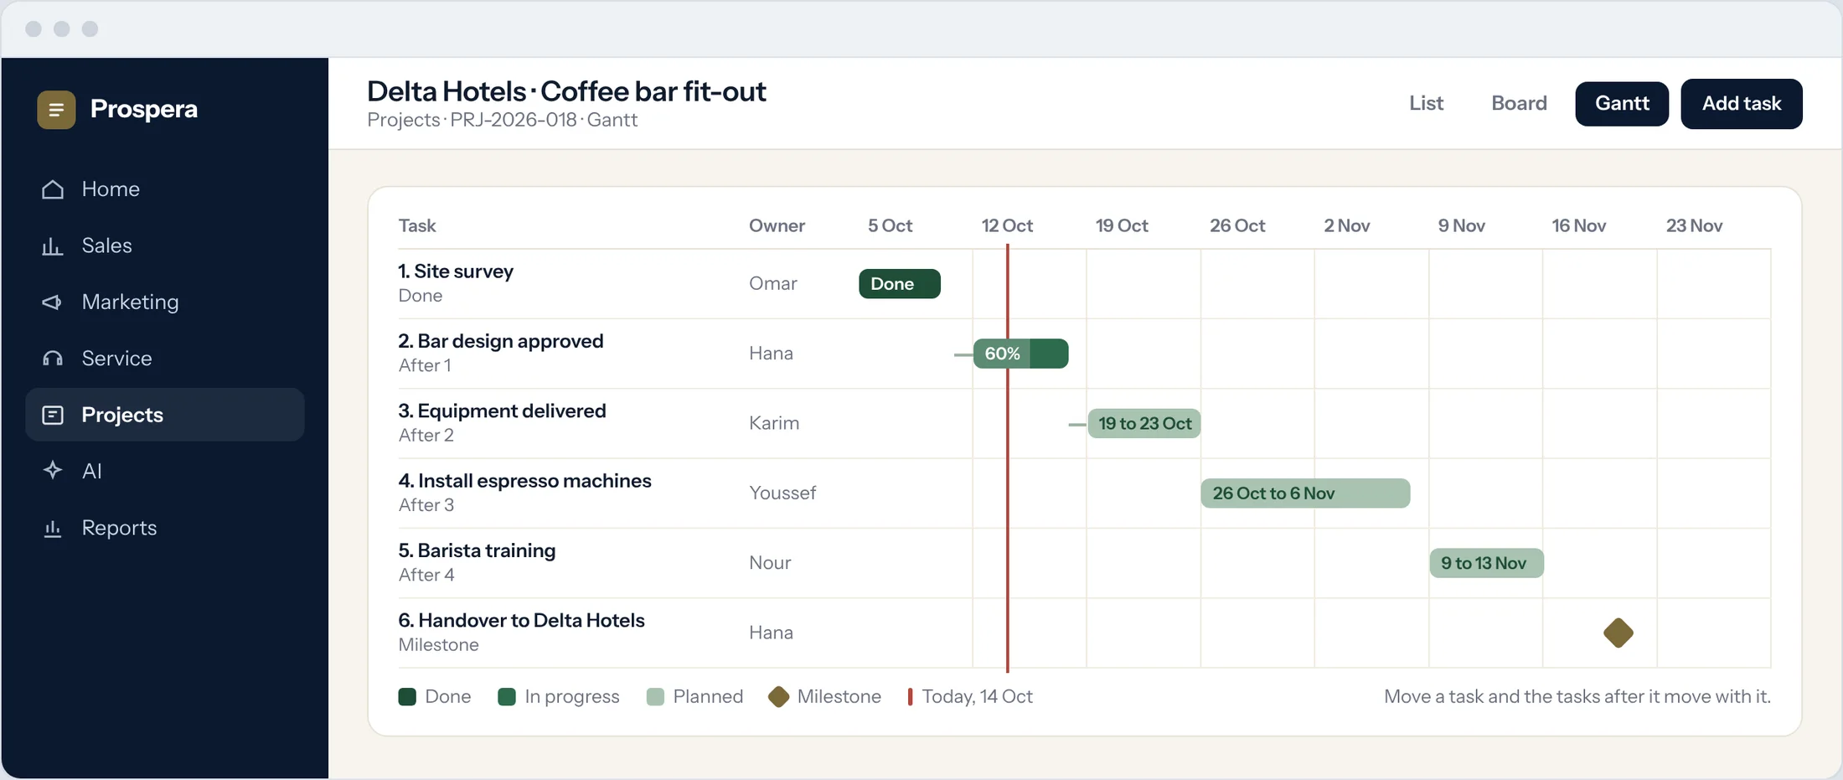1843x780 pixels.
Task: Click the In progress legend swatch
Action: [506, 697]
